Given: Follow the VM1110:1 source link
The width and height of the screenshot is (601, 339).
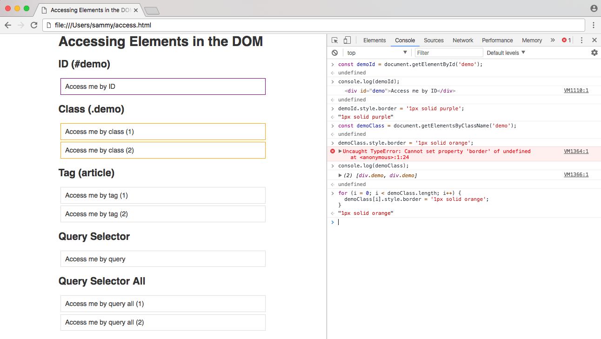Looking at the screenshot, I should [576, 90].
